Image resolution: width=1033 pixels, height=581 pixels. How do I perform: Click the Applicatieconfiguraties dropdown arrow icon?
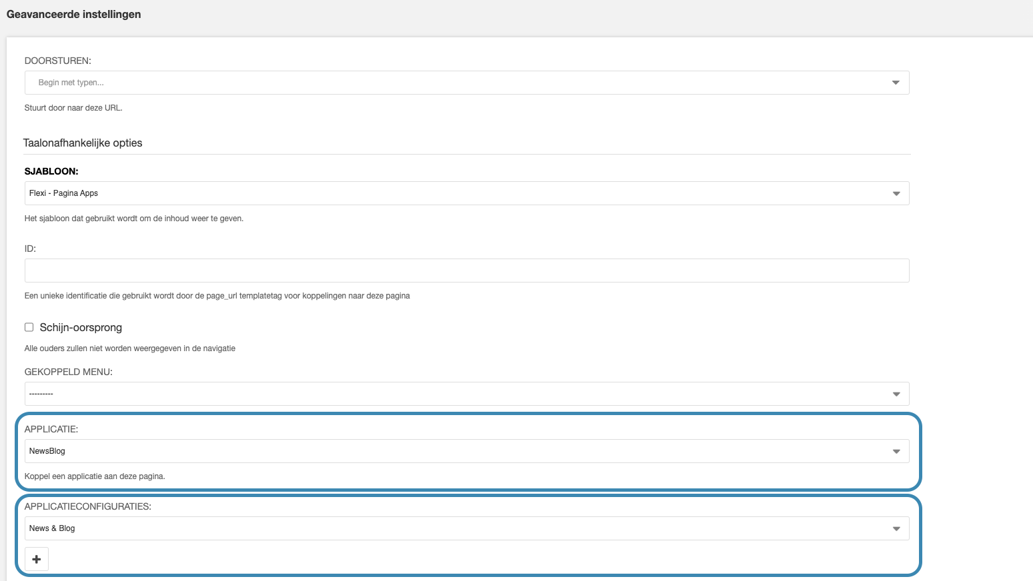(896, 528)
